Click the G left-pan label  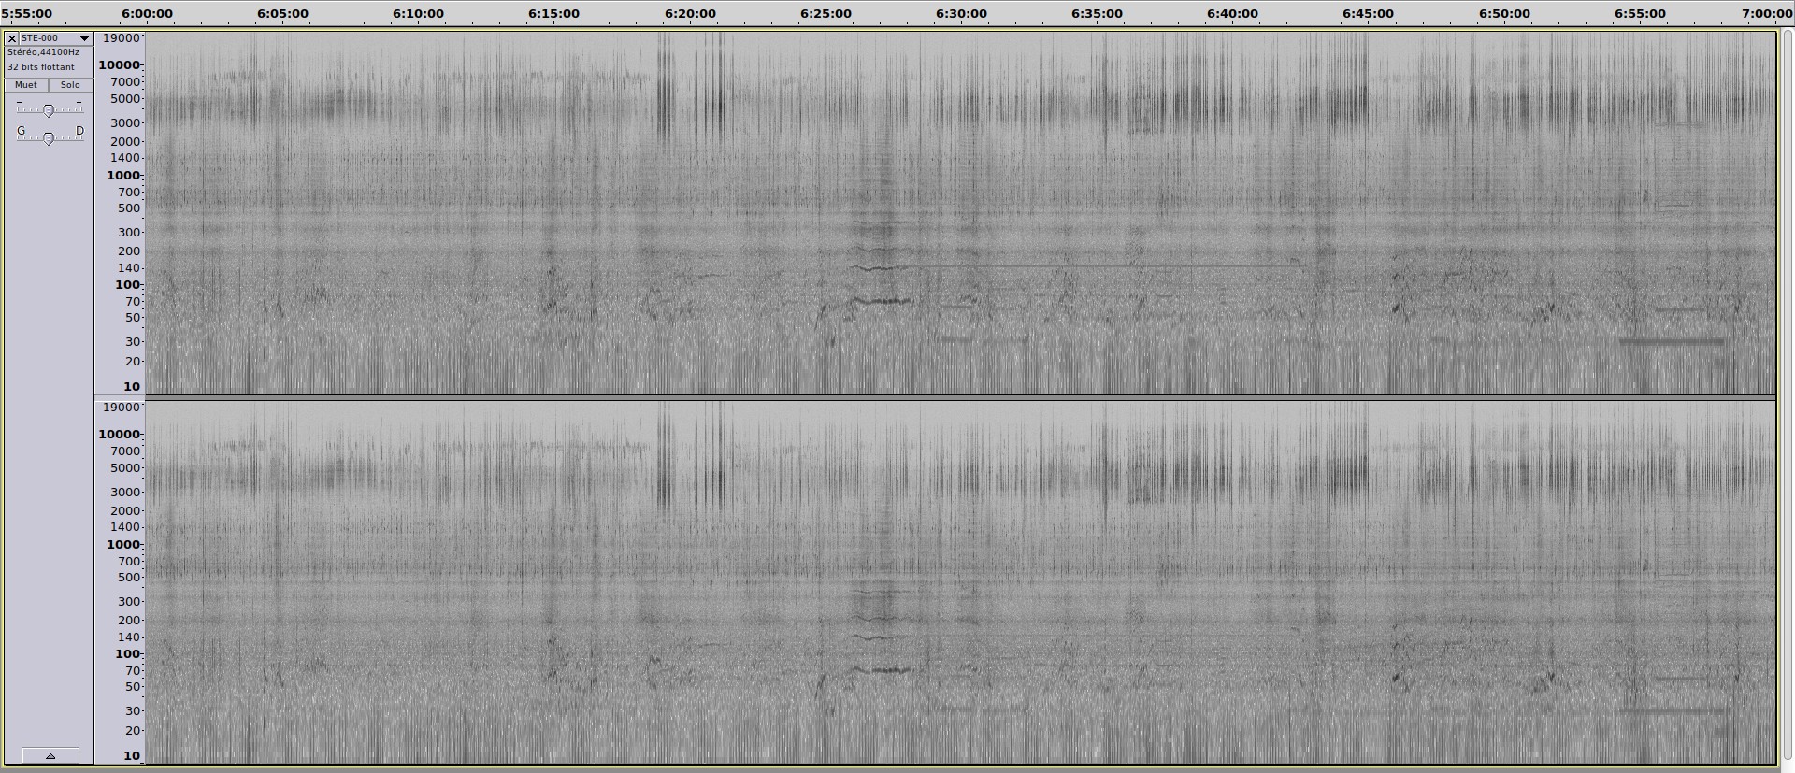[22, 131]
